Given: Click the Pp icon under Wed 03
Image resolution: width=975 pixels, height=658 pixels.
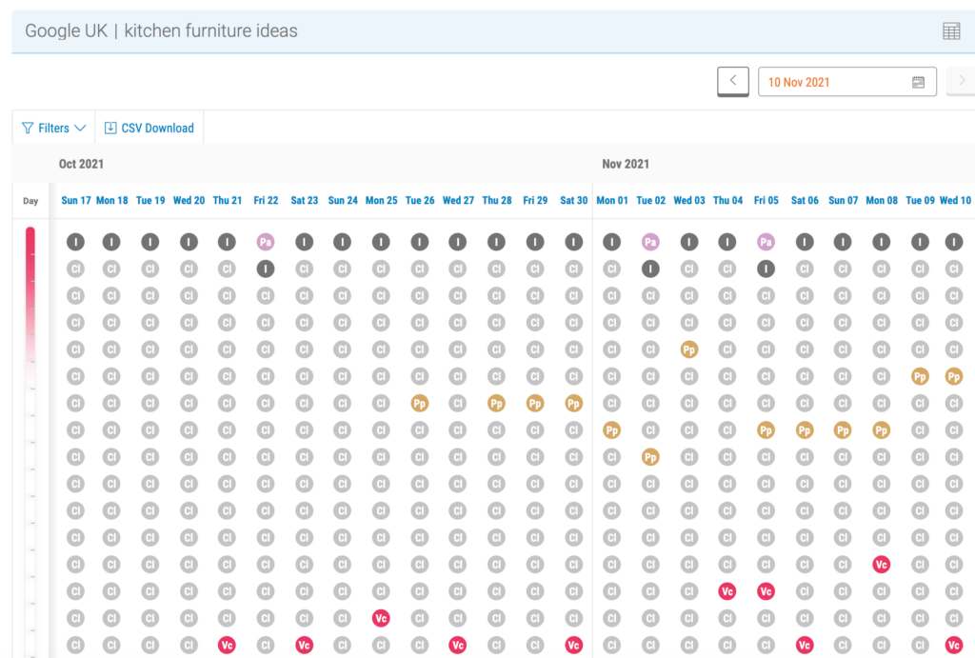Looking at the screenshot, I should coord(688,349).
